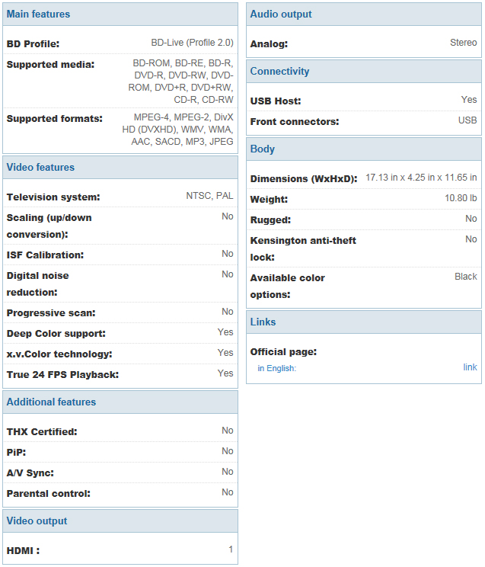Click the 'in English:' label
Image resolution: width=485 pixels, height=567 pixels.
[276, 368]
